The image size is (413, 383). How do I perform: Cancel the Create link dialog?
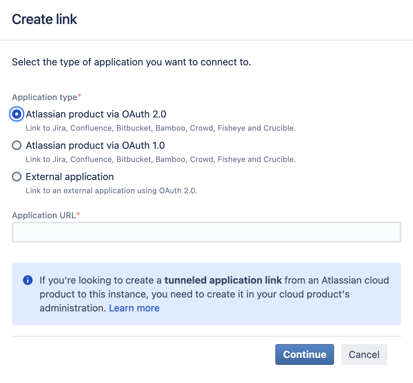coord(364,355)
